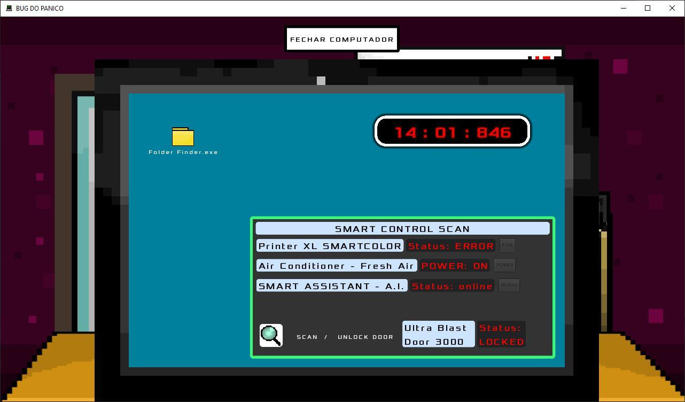Click the FECHAR COMPUTADOR button
This screenshot has width=685, height=402.
(x=342, y=39)
